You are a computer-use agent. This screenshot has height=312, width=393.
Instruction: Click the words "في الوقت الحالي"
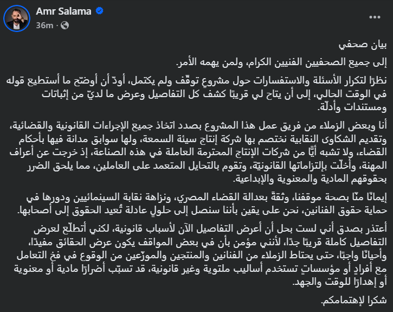358,90
